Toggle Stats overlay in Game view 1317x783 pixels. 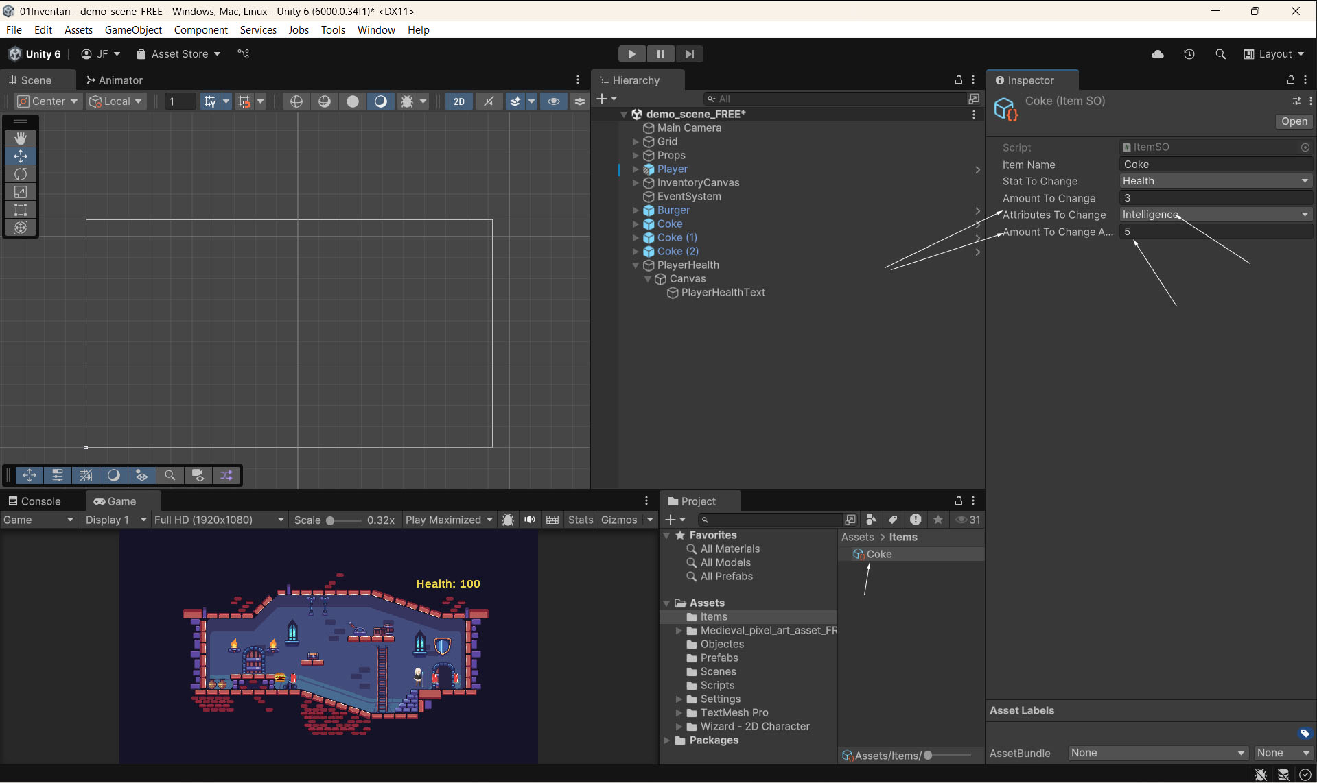[x=580, y=520]
